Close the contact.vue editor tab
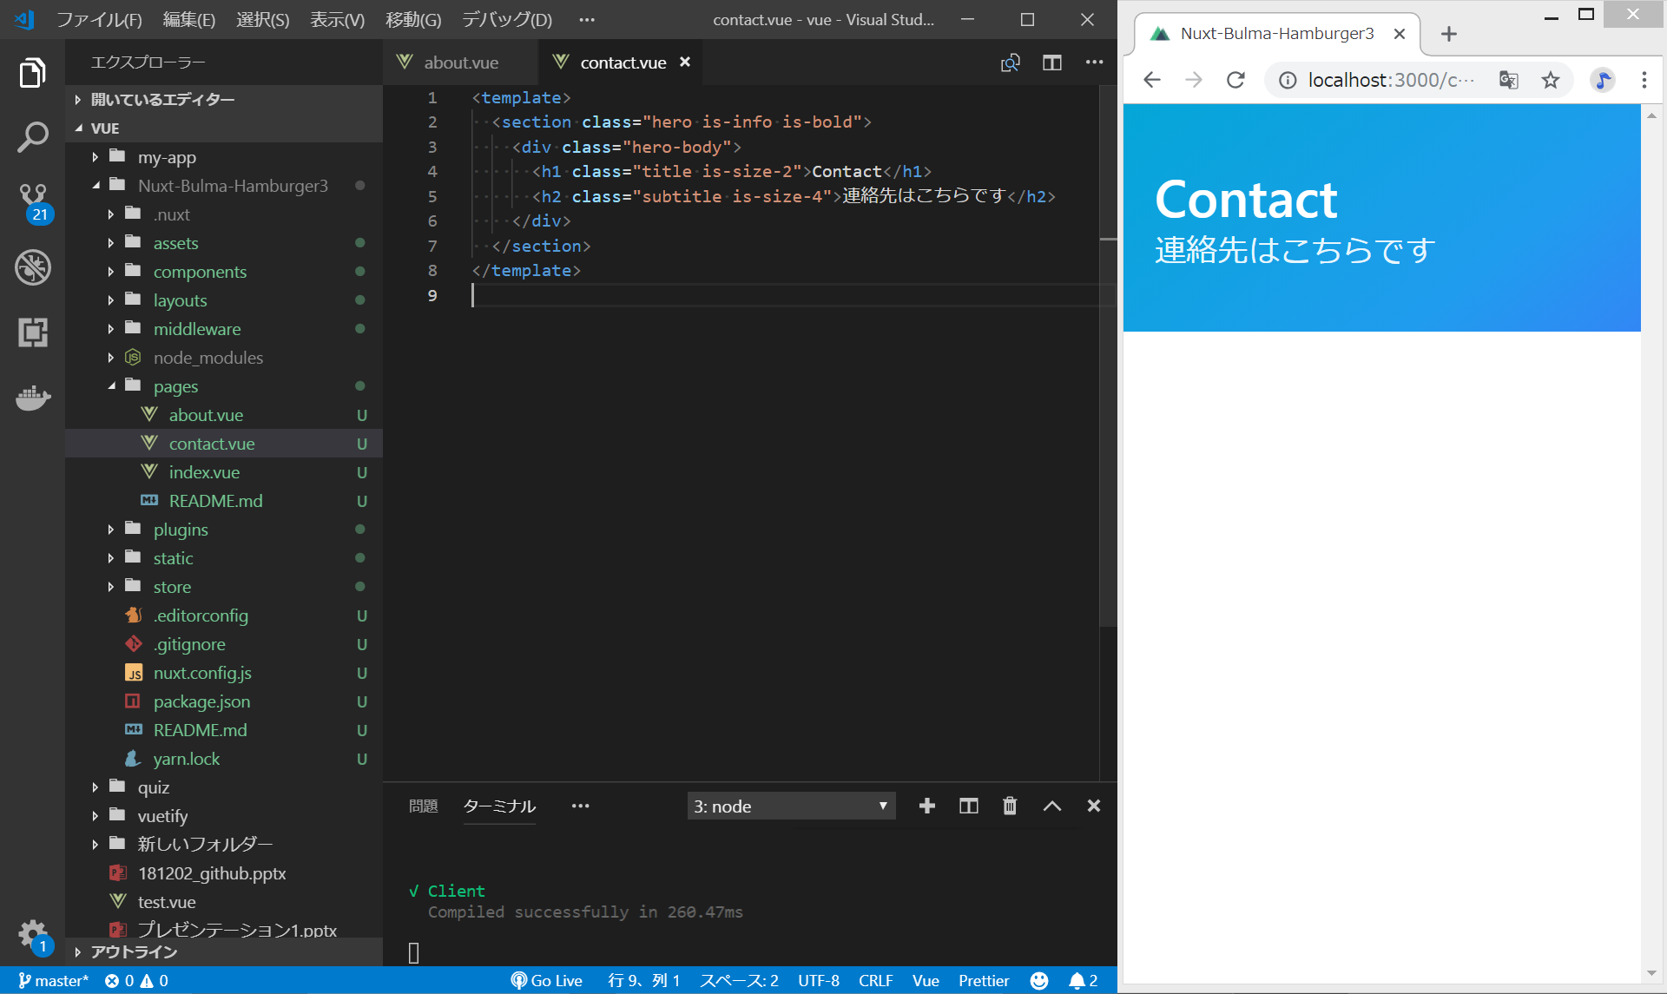The height and width of the screenshot is (994, 1667). click(x=685, y=62)
